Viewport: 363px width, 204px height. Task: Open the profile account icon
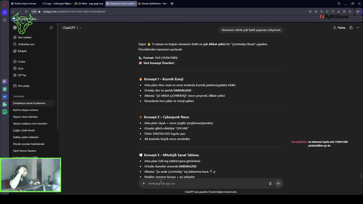(350, 12)
